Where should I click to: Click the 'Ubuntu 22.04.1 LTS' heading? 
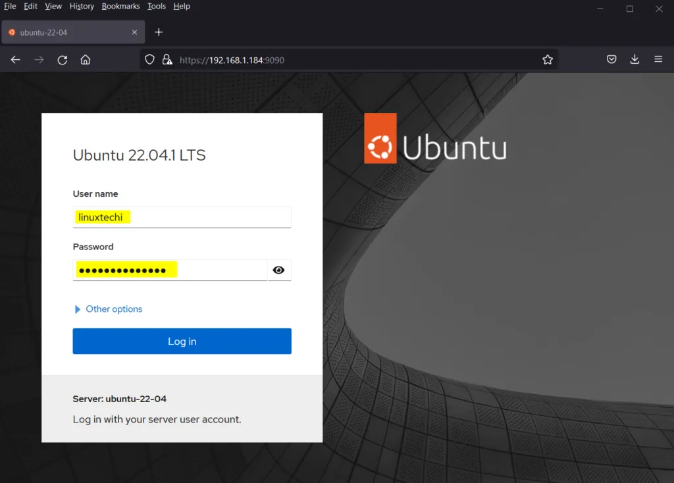point(140,155)
